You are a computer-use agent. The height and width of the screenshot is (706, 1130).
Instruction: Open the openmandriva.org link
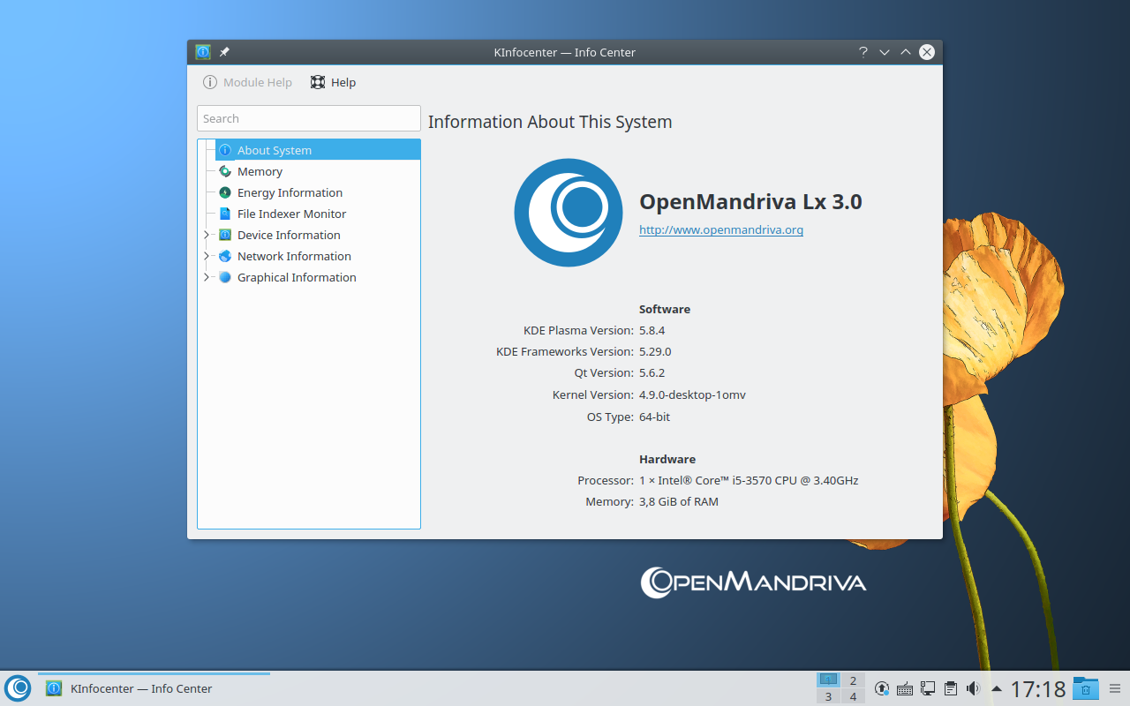pyautogui.click(x=720, y=229)
